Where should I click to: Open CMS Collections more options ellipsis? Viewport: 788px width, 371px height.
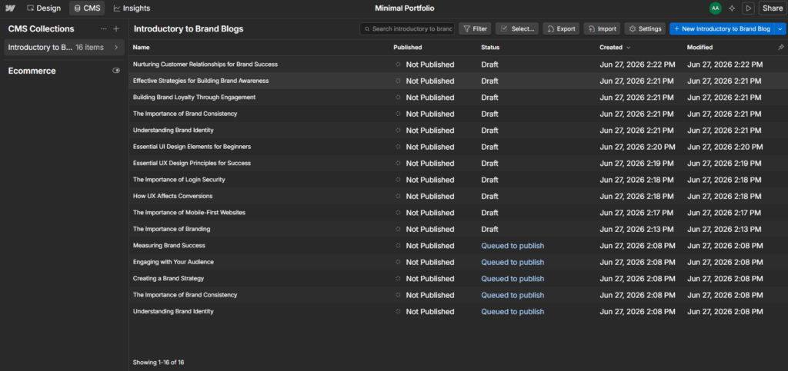click(104, 29)
